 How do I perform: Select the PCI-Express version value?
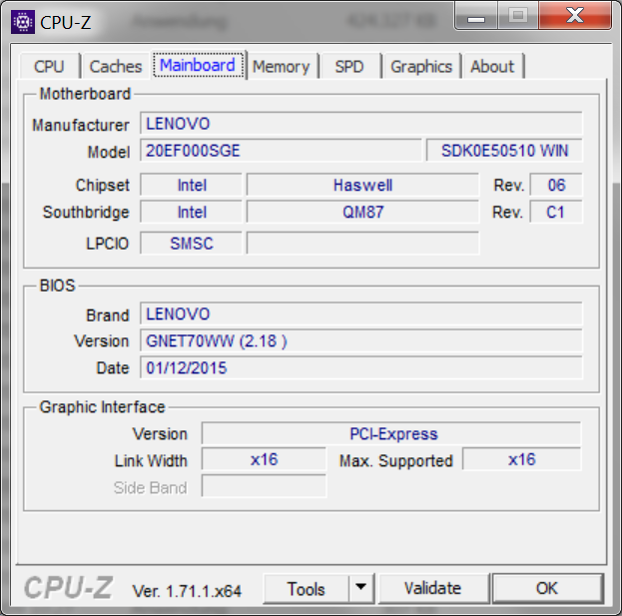tap(391, 434)
